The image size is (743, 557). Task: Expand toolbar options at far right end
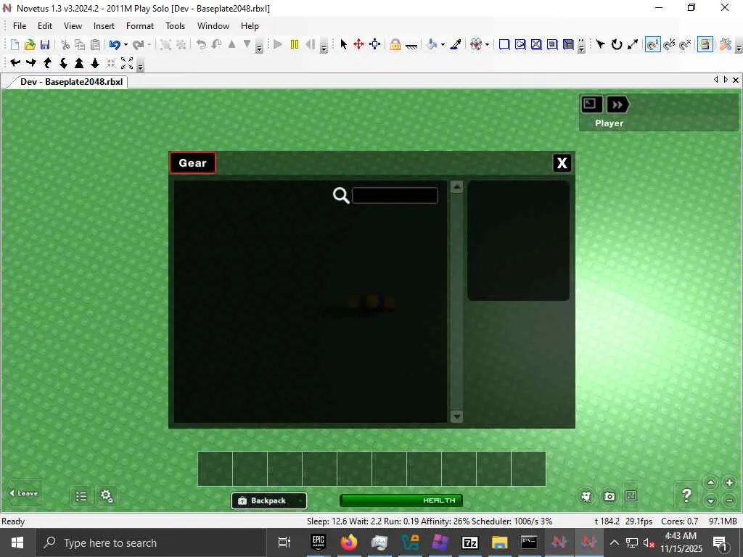point(739,46)
